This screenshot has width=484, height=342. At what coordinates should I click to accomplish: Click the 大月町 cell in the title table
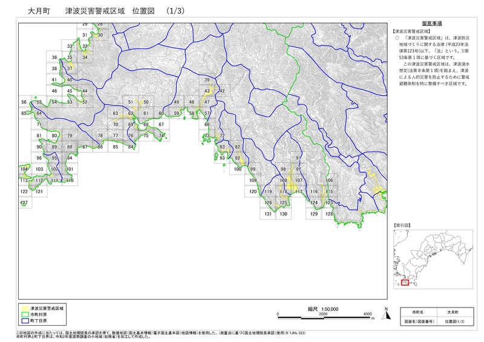(x=453, y=313)
